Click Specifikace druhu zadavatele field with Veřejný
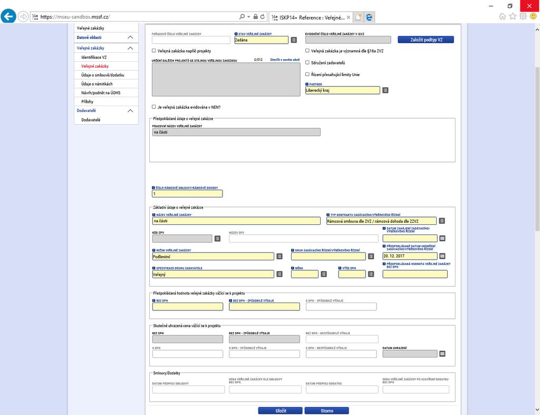The height and width of the screenshot is (415, 540). [x=213, y=275]
